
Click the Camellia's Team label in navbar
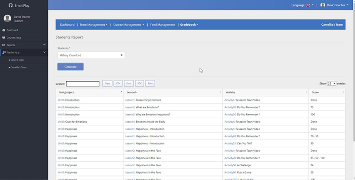(332, 25)
